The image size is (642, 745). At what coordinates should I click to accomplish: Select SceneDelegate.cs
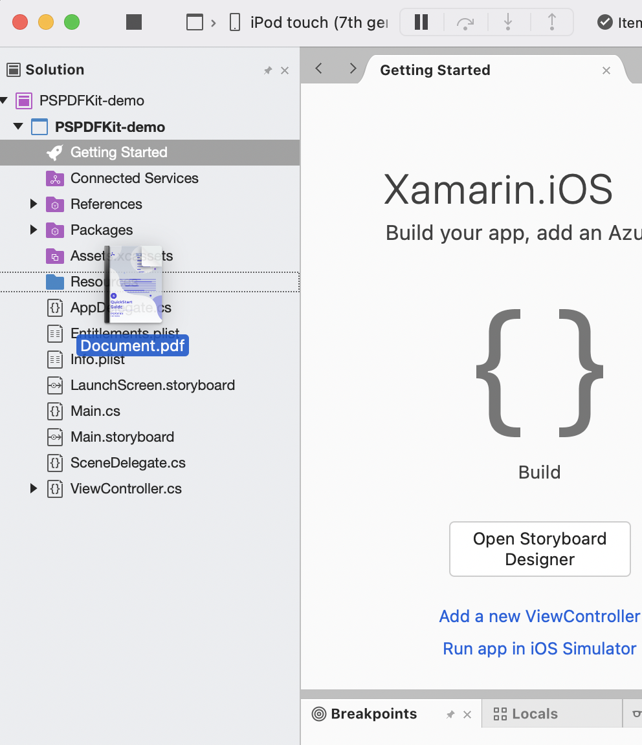tap(128, 463)
